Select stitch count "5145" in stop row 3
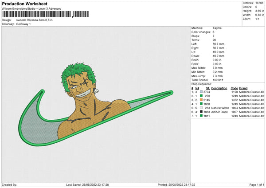The image size is (266, 188). (207, 100)
